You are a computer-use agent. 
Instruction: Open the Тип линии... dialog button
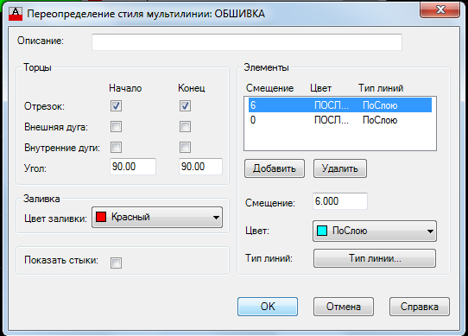tap(375, 258)
